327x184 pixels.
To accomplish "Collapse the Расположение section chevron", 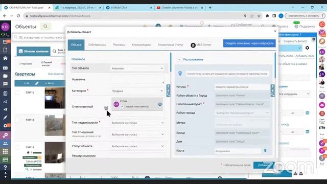I will (x=179, y=60).
